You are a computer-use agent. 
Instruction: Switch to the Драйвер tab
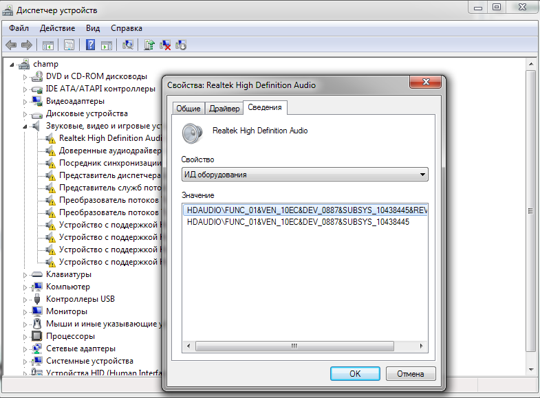[224, 109]
